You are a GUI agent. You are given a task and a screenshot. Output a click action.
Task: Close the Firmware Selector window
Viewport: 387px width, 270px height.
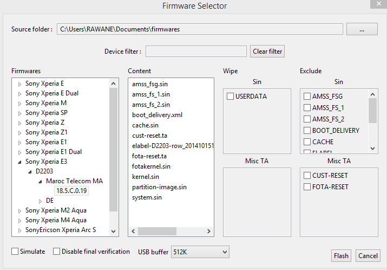click(378, 4)
